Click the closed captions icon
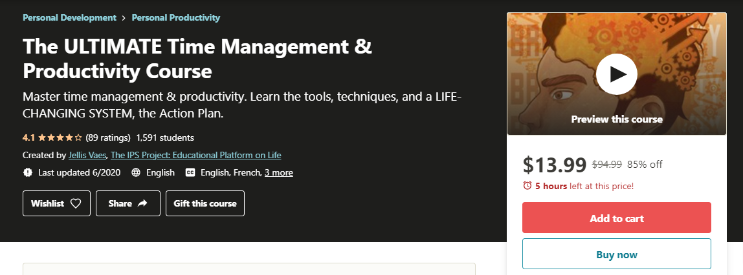 point(190,172)
